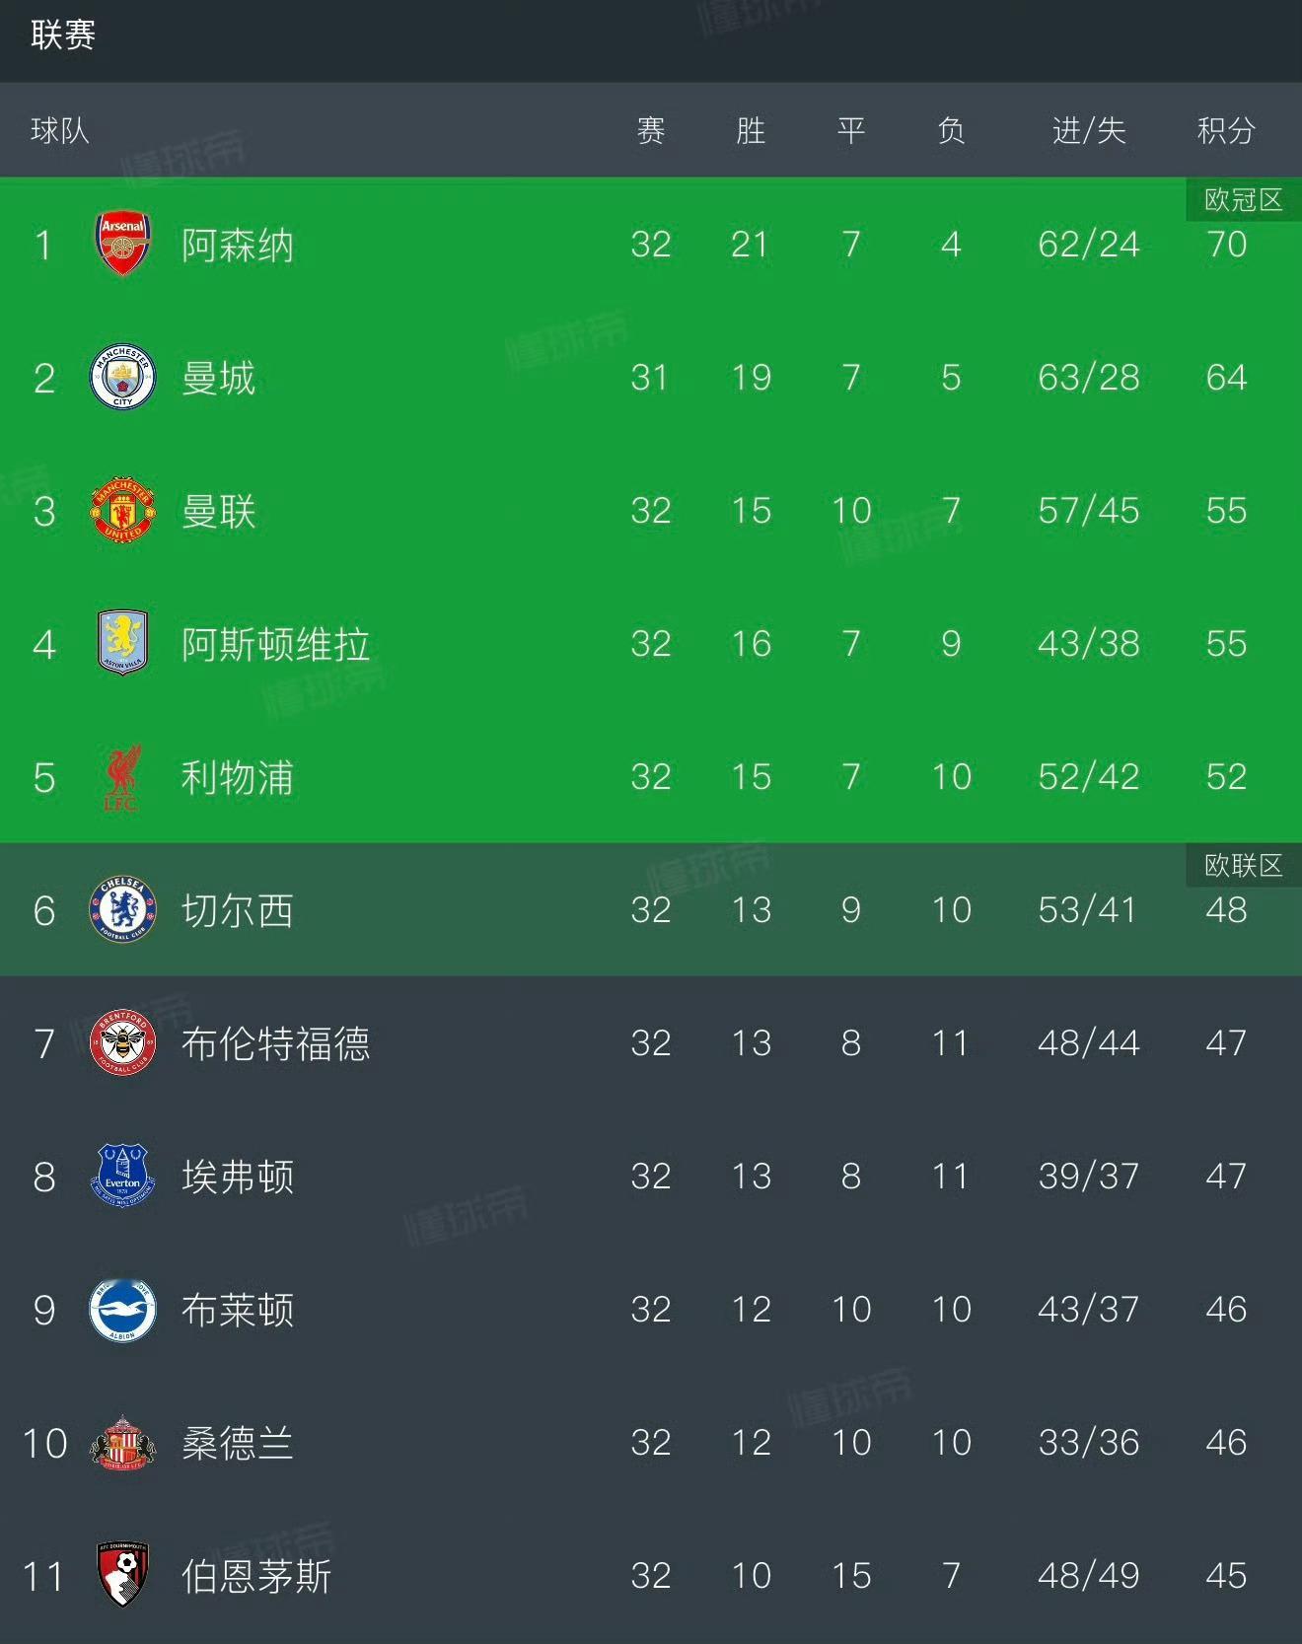Click the Brighton seagull crest icon
The height and width of the screenshot is (1644, 1302).
point(122,1310)
